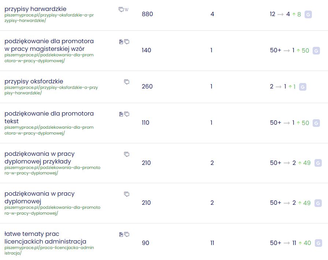Select keyword podziękowanie dla promotora tekst
This screenshot has width=328, height=260.
[x=49, y=117]
